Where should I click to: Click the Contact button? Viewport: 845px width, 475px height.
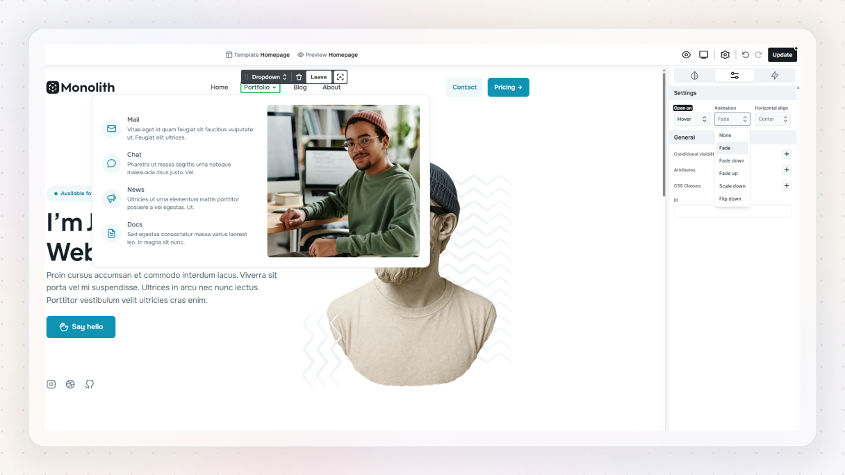click(464, 87)
